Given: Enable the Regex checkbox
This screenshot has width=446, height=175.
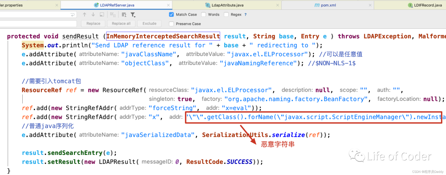Looking at the screenshot, I should click(226, 14).
